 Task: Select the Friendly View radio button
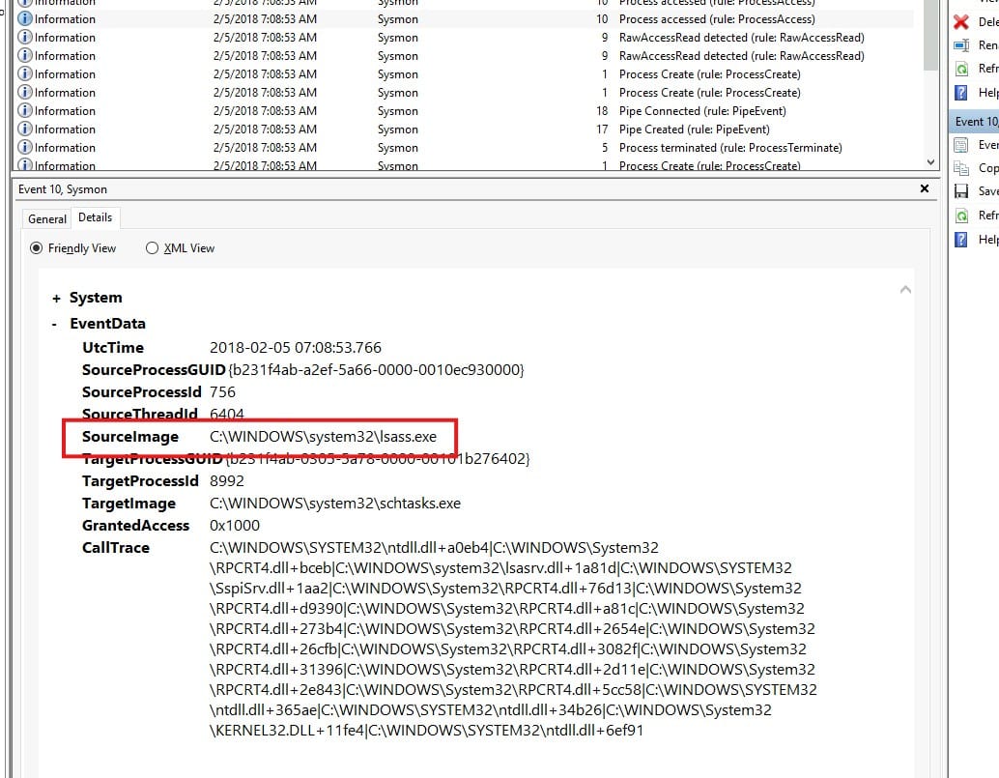(37, 247)
